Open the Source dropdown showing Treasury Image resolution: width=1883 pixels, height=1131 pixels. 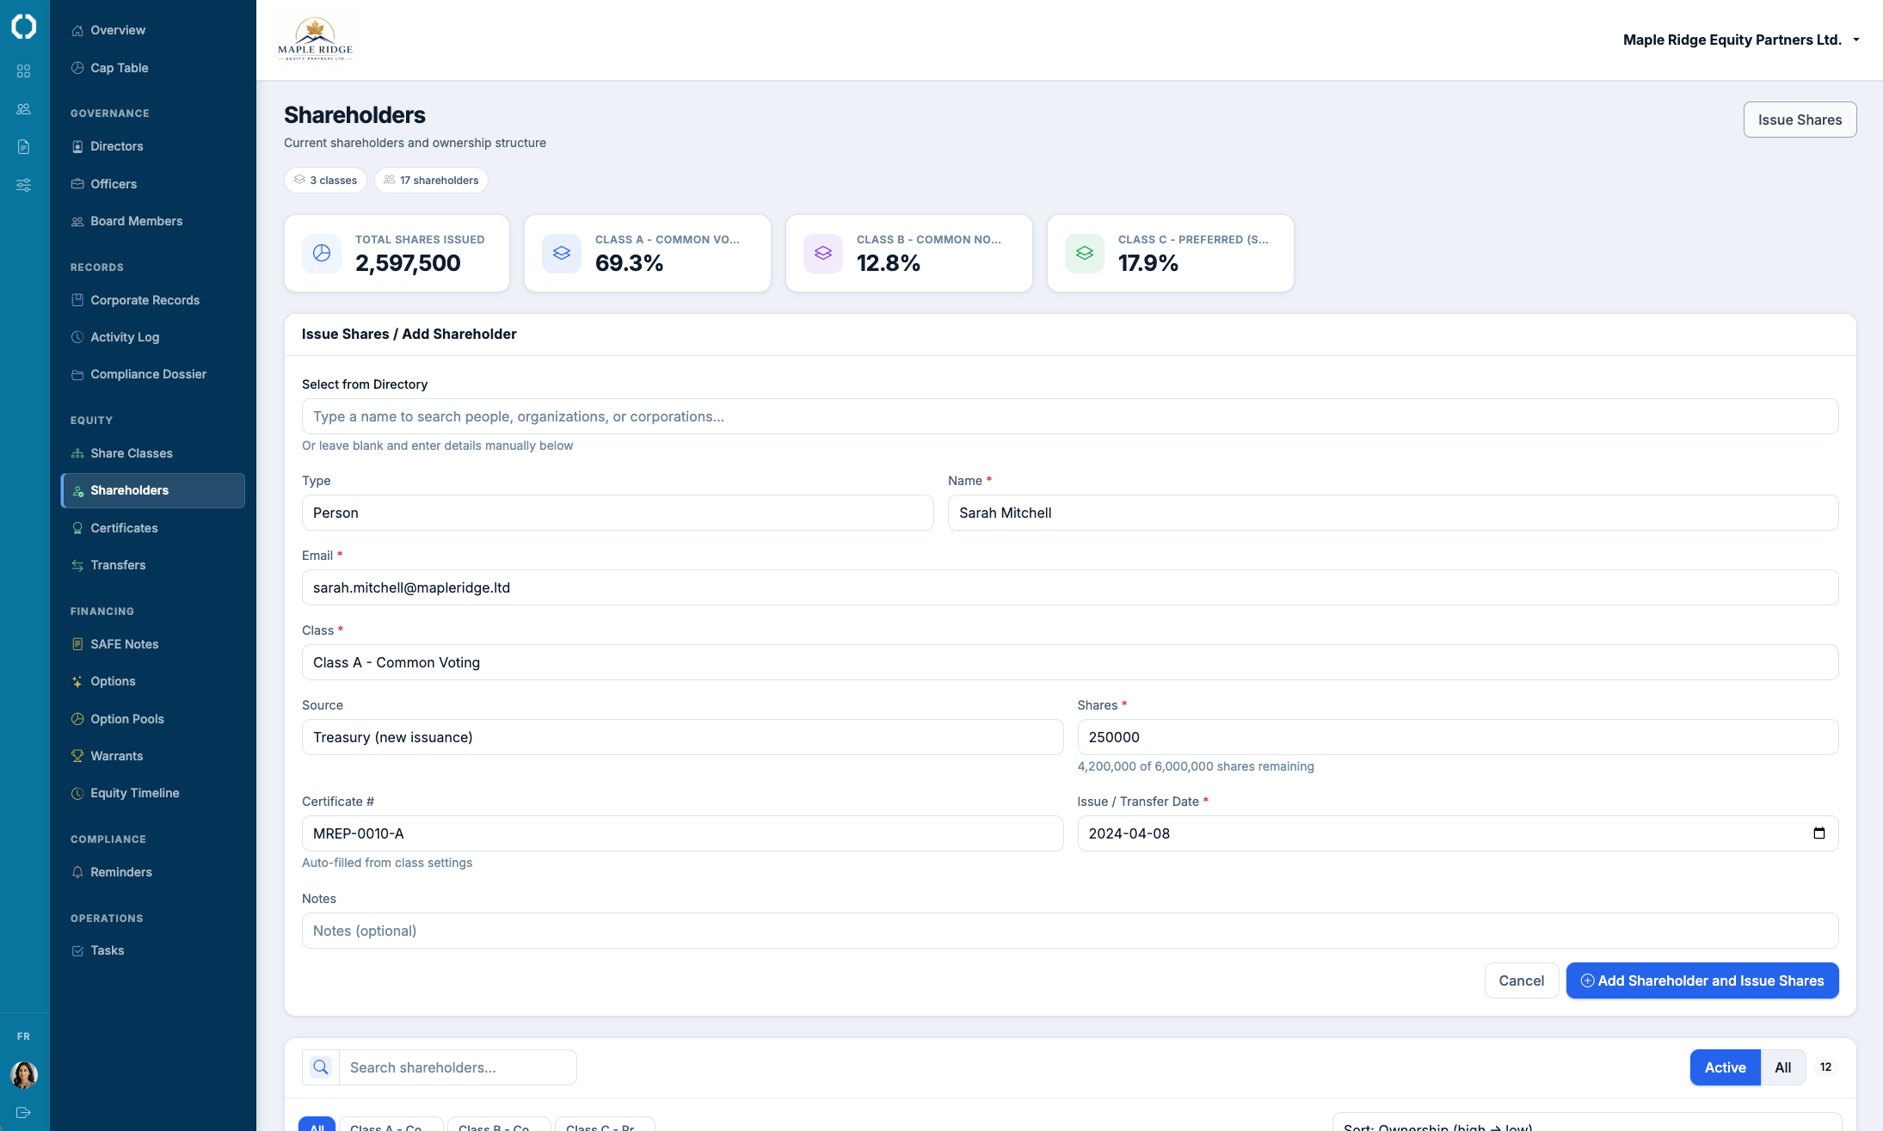(x=683, y=737)
